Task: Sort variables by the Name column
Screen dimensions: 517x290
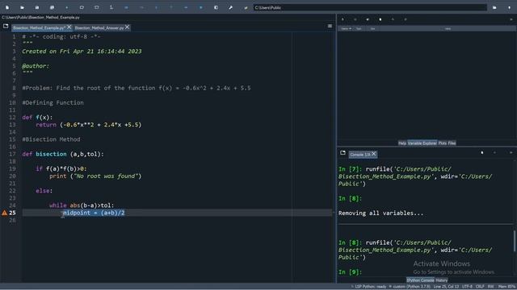Action: click(x=346, y=29)
